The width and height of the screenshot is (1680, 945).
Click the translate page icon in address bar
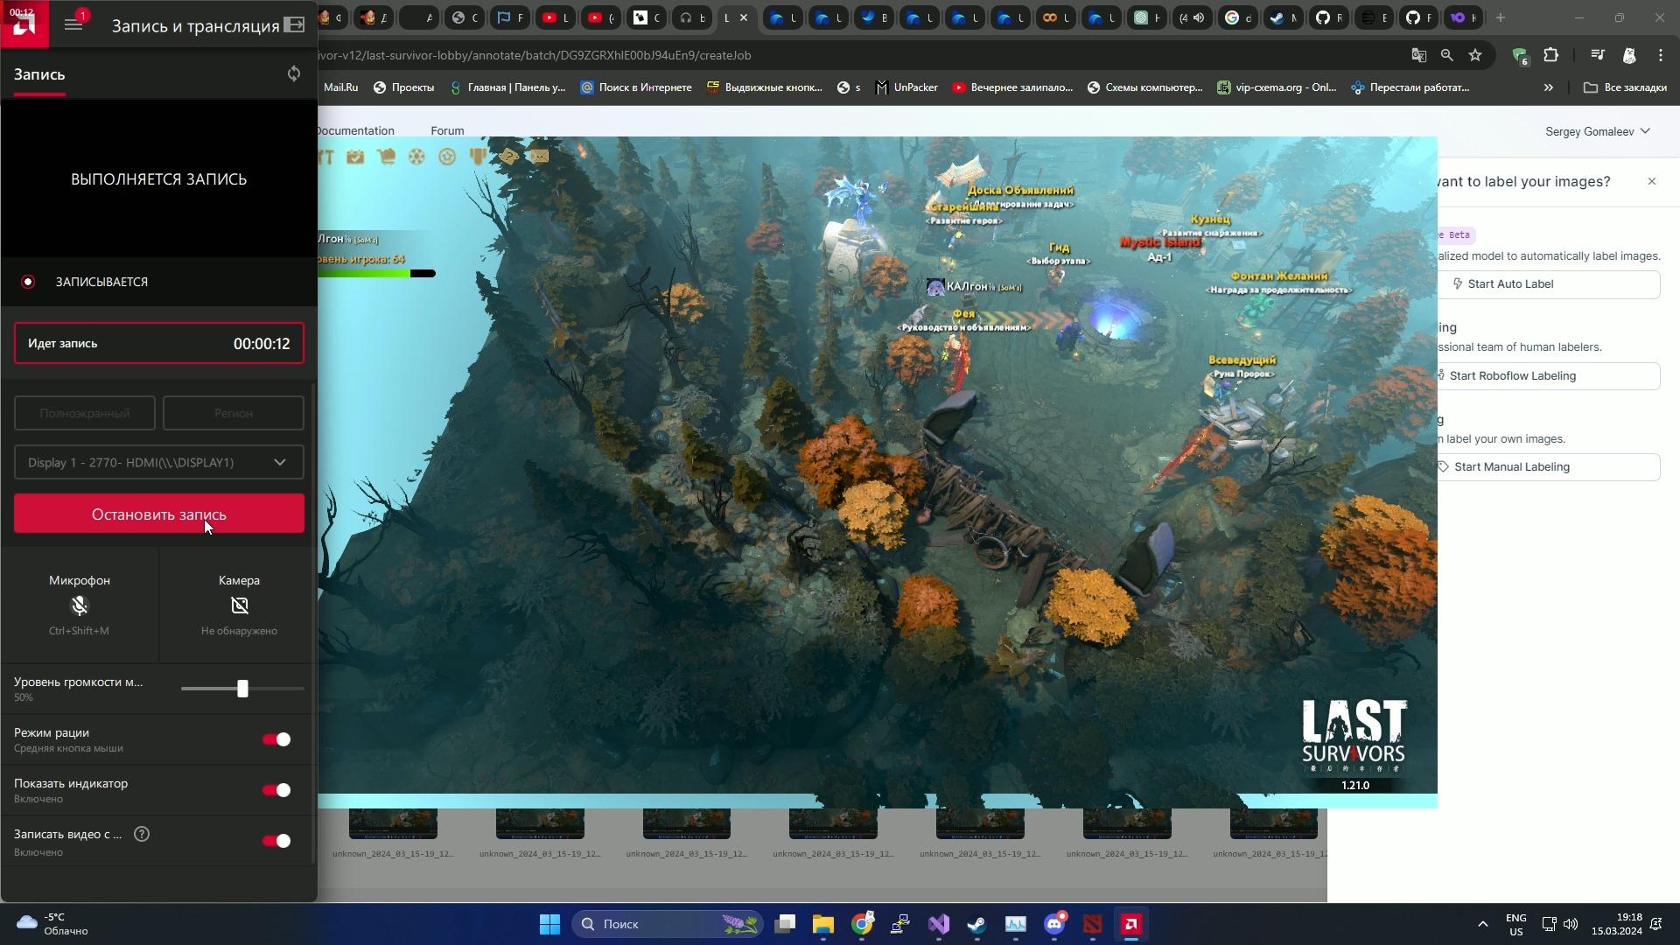(x=1419, y=55)
